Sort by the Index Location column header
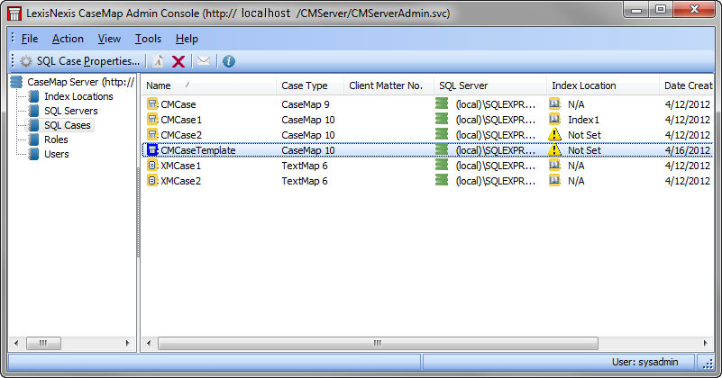The width and height of the screenshot is (722, 378). coord(603,85)
